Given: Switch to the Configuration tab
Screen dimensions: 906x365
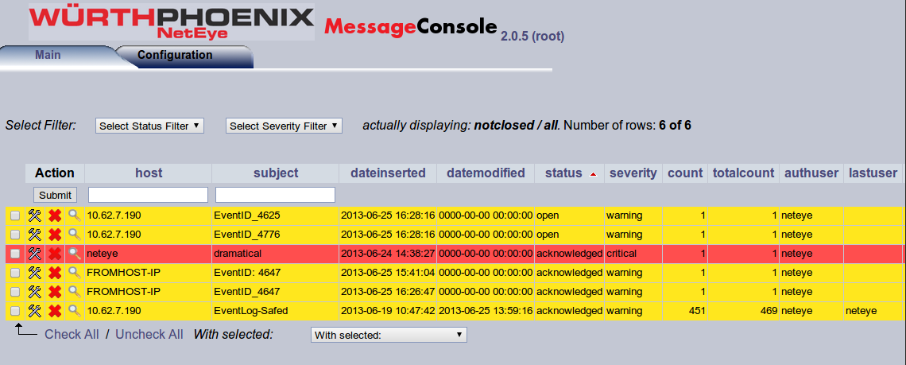Looking at the screenshot, I should coord(175,55).
